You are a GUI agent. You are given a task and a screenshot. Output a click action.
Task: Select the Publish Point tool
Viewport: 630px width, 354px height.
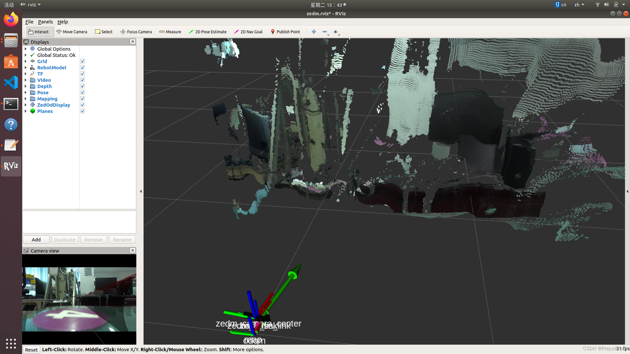click(285, 31)
